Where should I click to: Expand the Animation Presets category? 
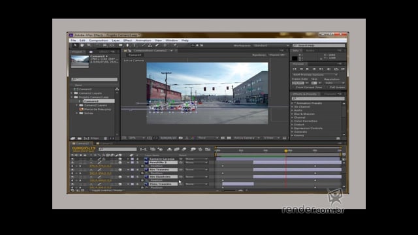[293, 103]
